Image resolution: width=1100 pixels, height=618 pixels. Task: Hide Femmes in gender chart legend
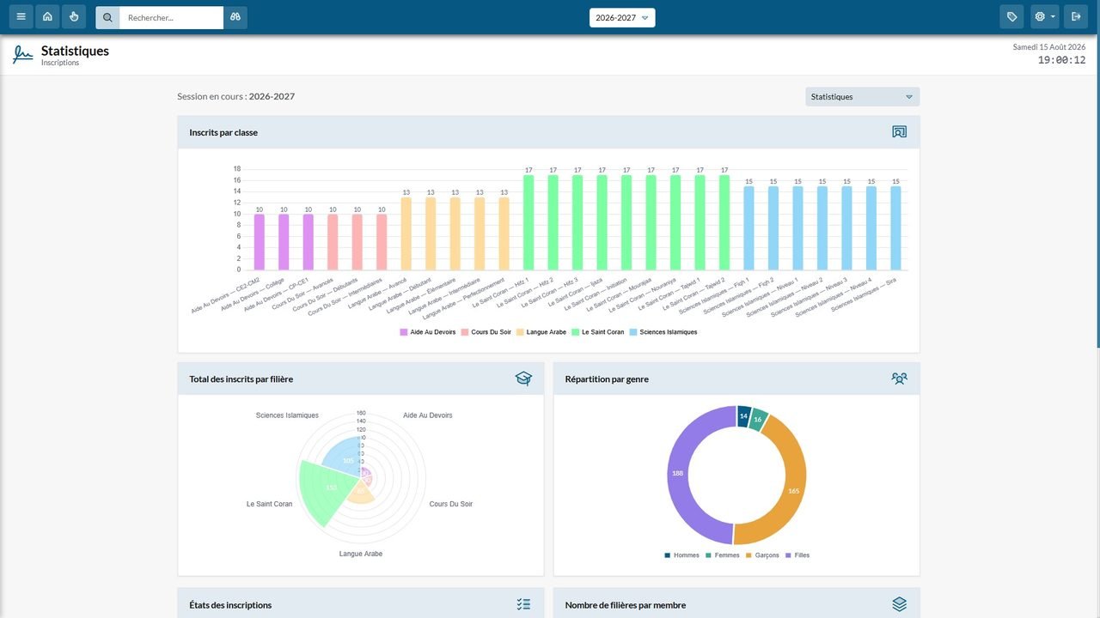point(722,555)
